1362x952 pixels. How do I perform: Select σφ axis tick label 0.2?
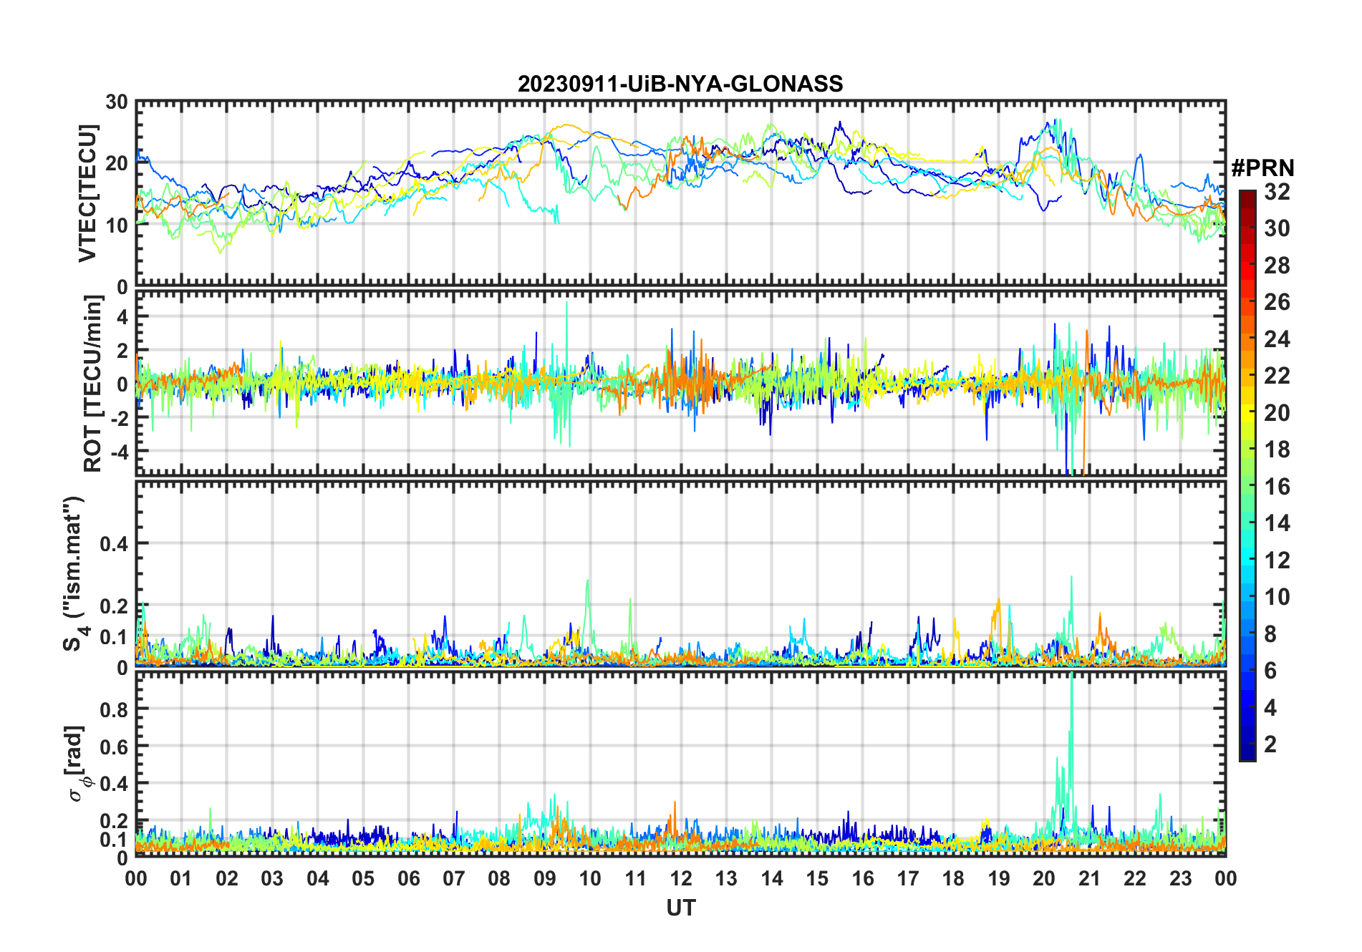(115, 820)
